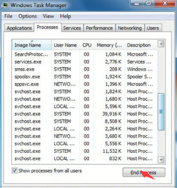Click the Task Manager title bar icon
Viewport: 177px width, 188px height.
6,5
